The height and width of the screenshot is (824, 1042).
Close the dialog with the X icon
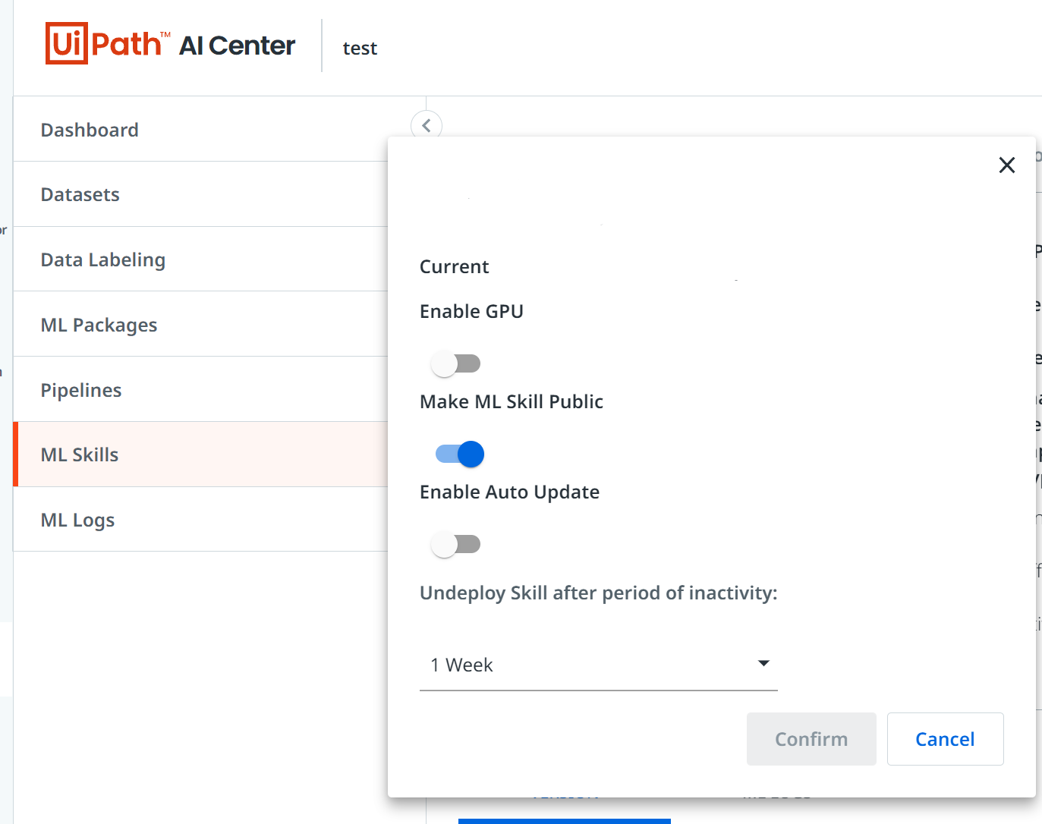coord(1007,165)
